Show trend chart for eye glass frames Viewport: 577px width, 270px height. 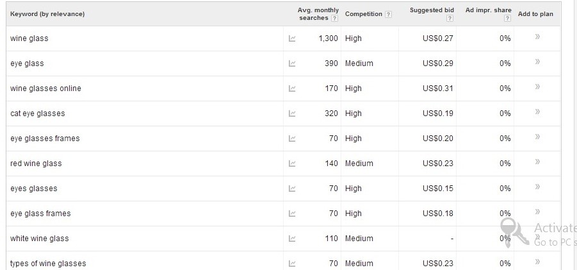(x=292, y=214)
